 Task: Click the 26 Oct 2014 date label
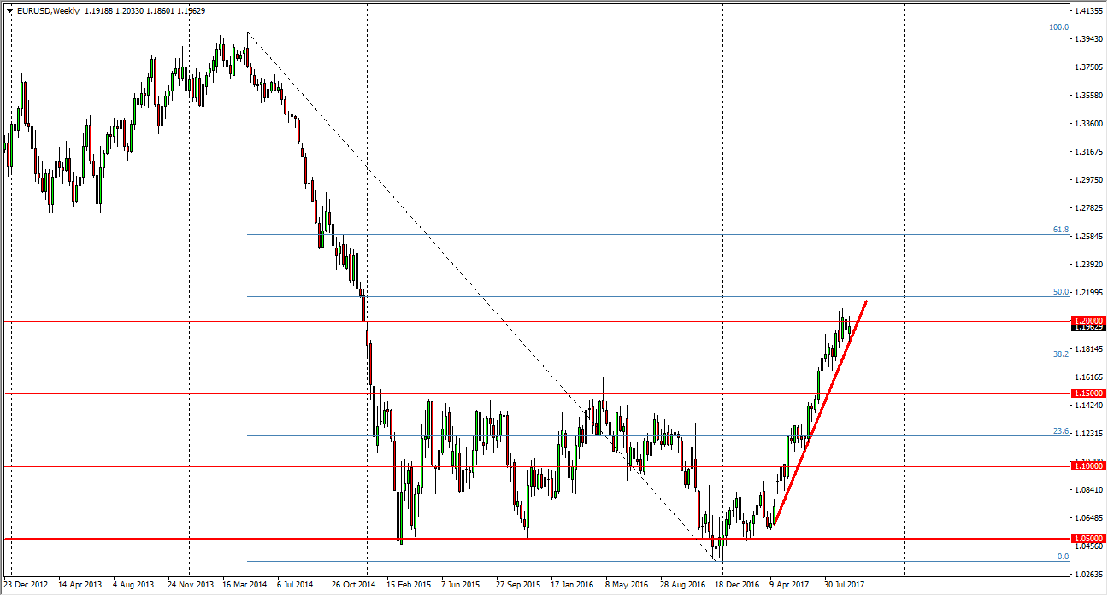(353, 586)
